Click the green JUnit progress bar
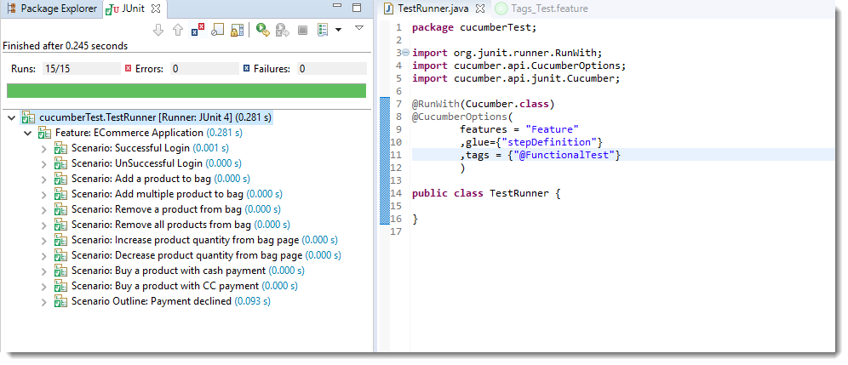This screenshot has width=848, height=365. (186, 91)
